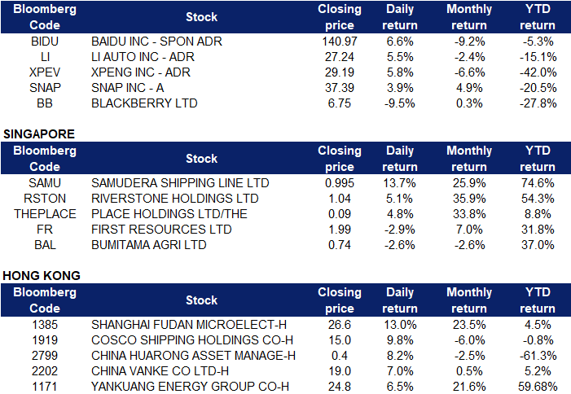This screenshot has height=394, width=571.
Task: Click Stock column header in Singapore table
Action: 201,158
